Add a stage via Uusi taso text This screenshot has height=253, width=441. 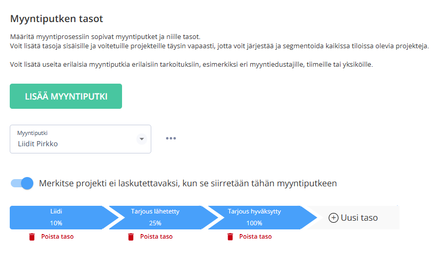click(359, 218)
